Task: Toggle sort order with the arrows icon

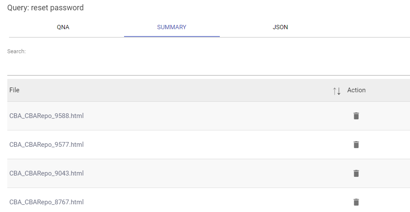Action: [x=337, y=91]
